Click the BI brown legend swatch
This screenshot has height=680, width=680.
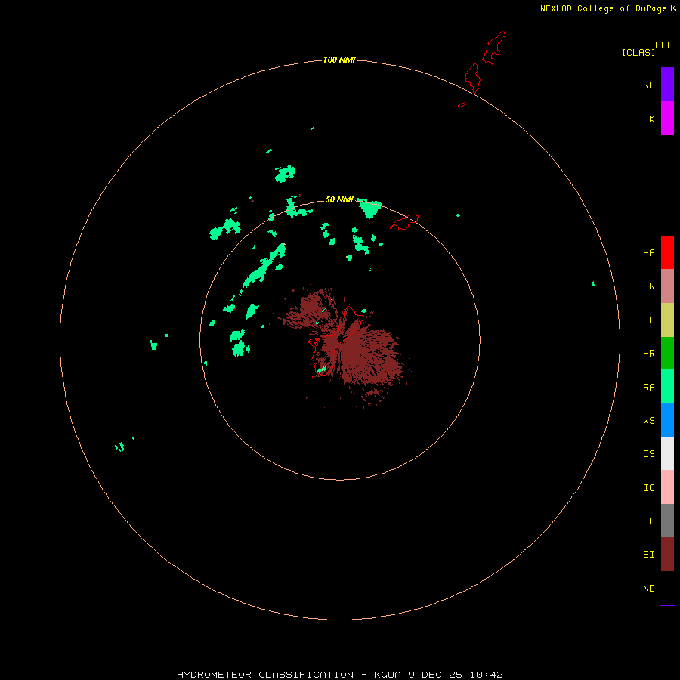(x=667, y=555)
